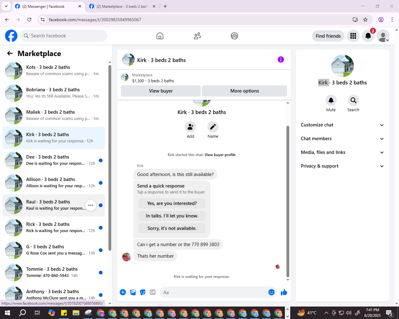Expand Media, files and links section
This screenshot has width=399, height=319.
[342, 152]
